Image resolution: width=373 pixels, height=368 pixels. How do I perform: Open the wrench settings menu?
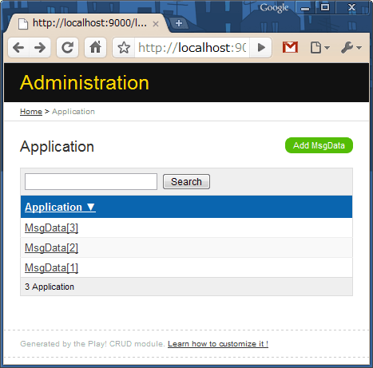pos(351,48)
